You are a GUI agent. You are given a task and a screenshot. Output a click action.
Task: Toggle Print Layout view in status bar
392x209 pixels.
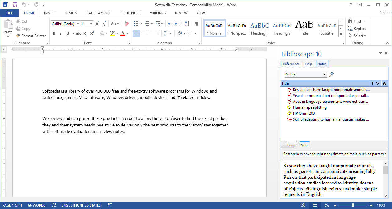[315, 205]
